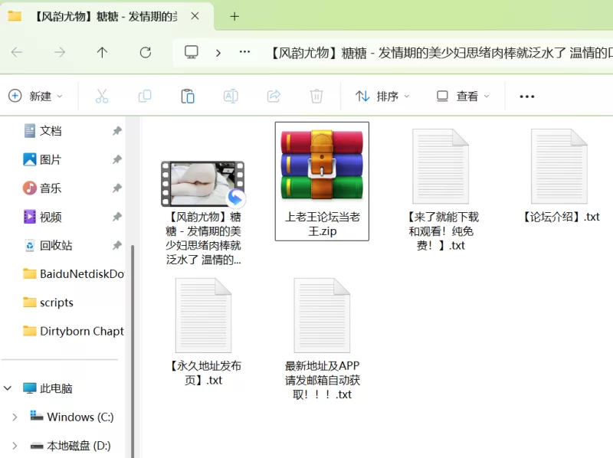Select the video file thumbnail
The width and height of the screenshot is (613, 458).
click(x=203, y=185)
